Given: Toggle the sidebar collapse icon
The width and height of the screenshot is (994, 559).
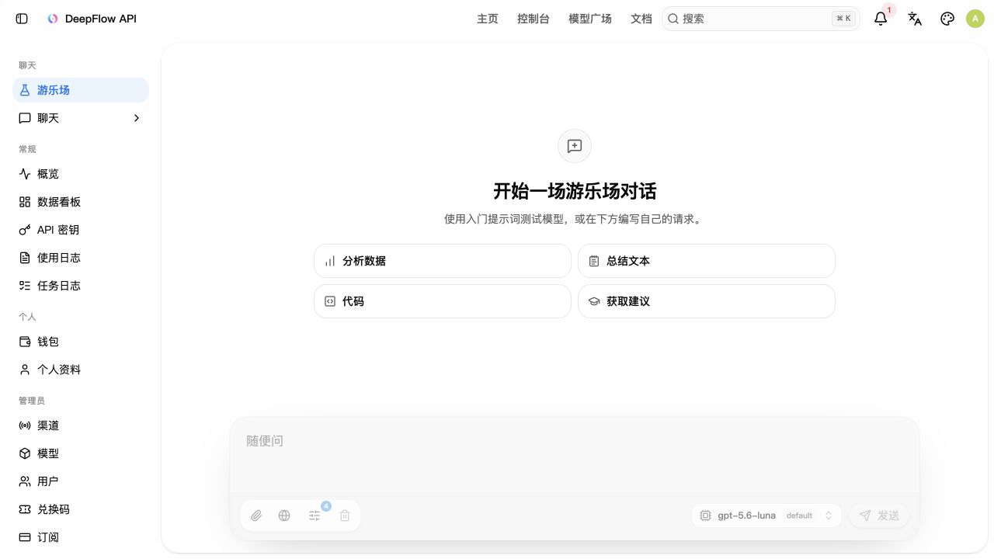Looking at the screenshot, I should (x=22, y=19).
